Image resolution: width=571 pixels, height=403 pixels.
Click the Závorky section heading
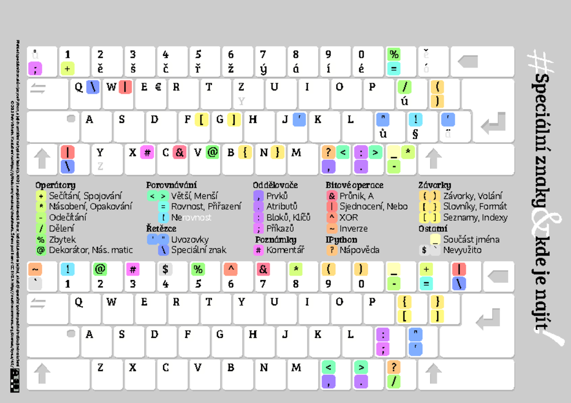pyautogui.click(x=434, y=185)
